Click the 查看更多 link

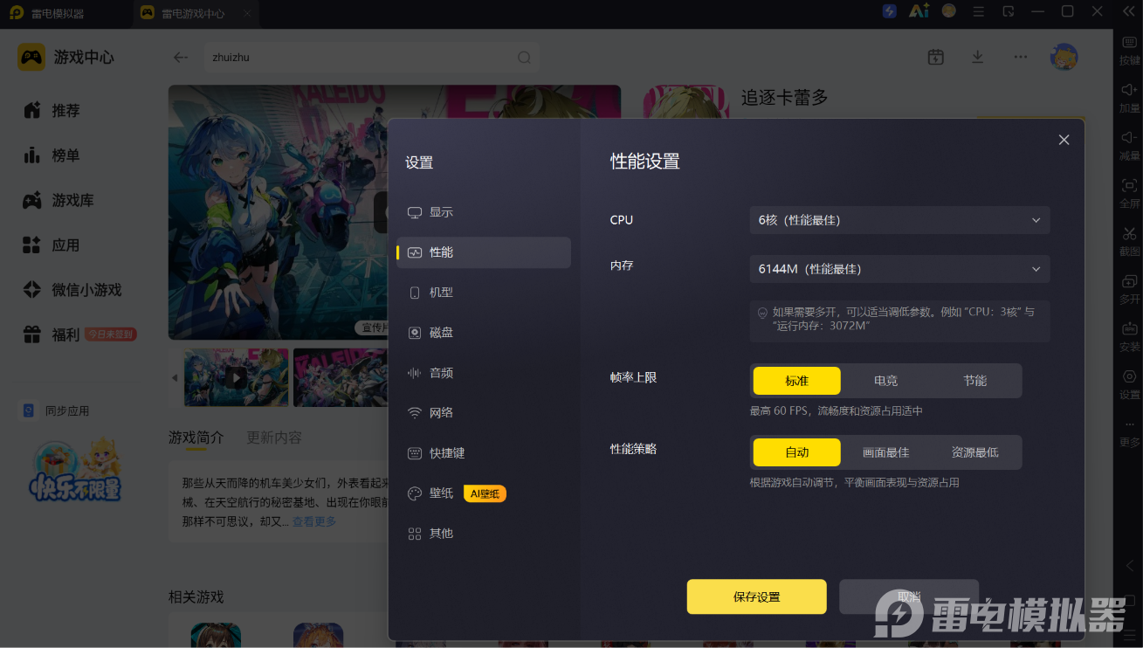tap(314, 521)
